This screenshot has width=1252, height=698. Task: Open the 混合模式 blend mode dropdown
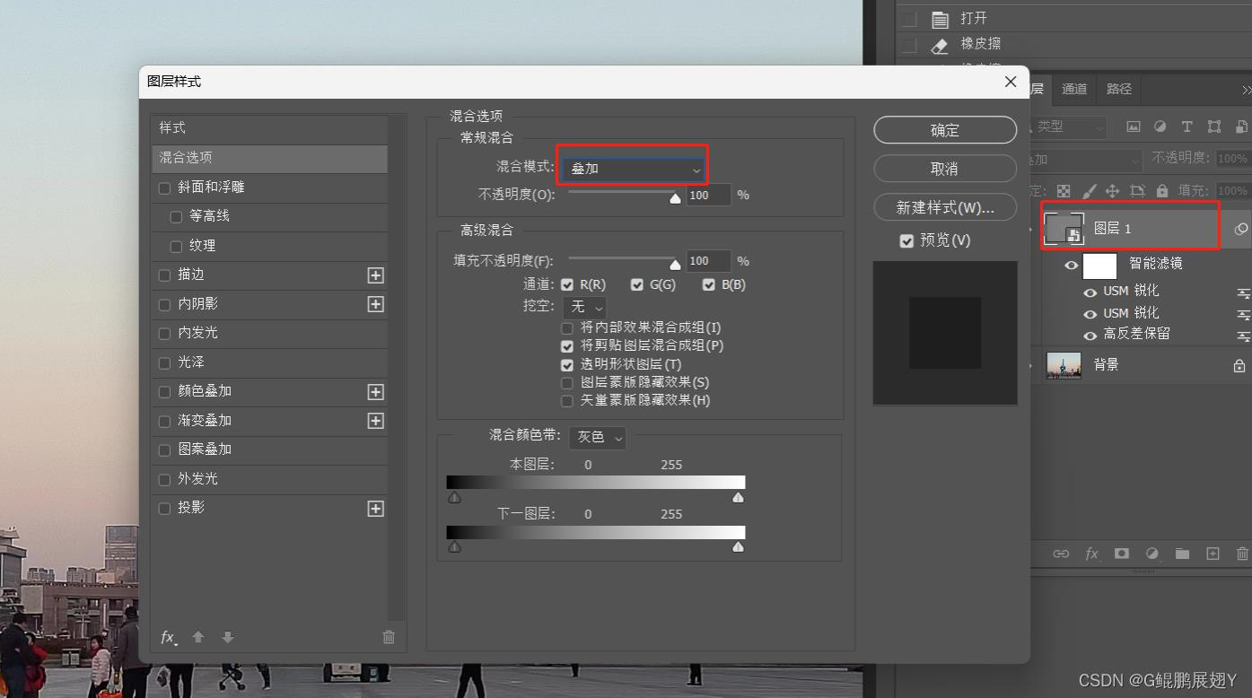coord(632,170)
